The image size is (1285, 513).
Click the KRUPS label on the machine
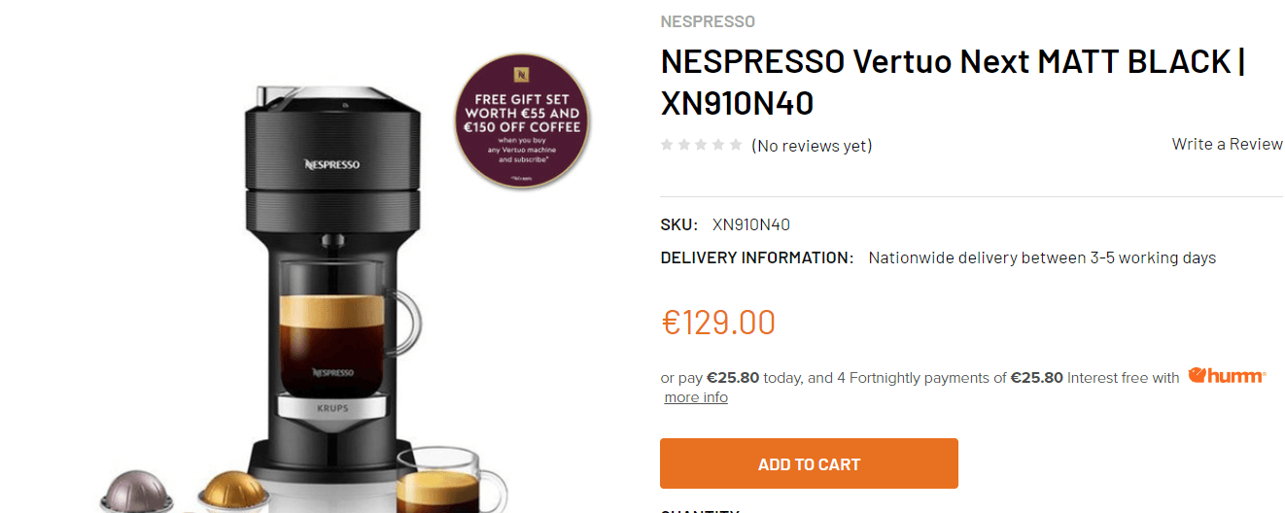(331, 410)
